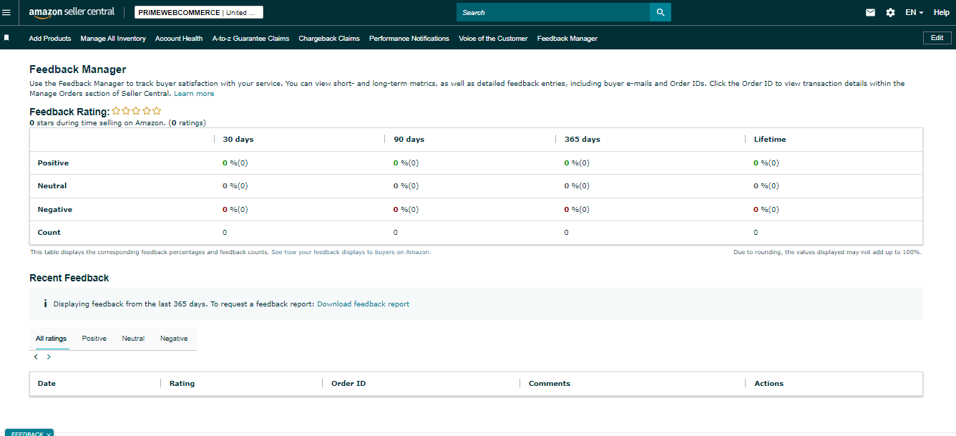Open Voice of the Customer
This screenshot has width=956, height=436.
coord(493,39)
